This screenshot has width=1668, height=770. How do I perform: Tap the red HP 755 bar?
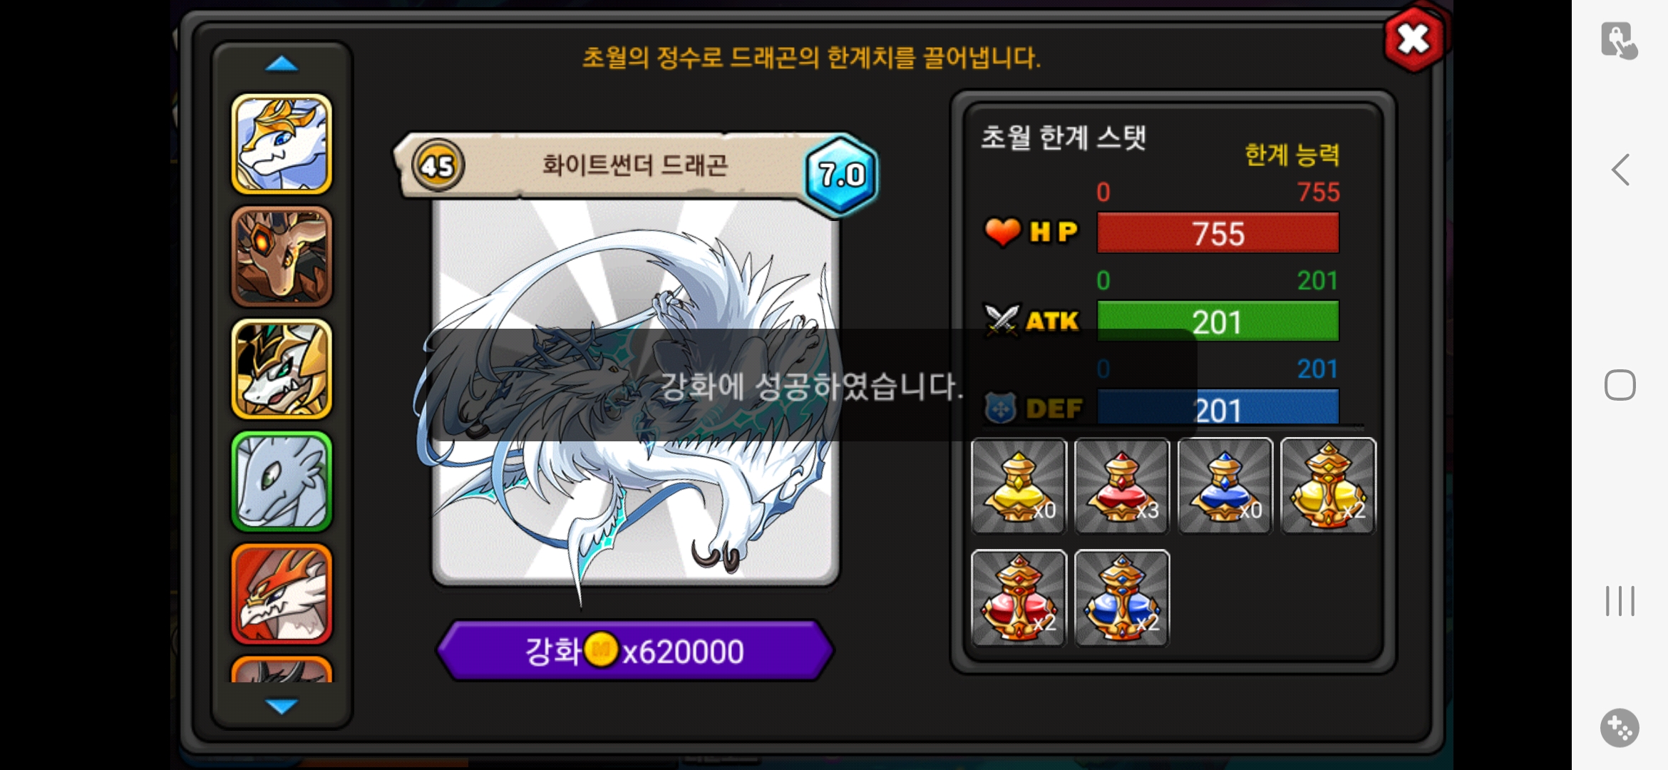1217,233
